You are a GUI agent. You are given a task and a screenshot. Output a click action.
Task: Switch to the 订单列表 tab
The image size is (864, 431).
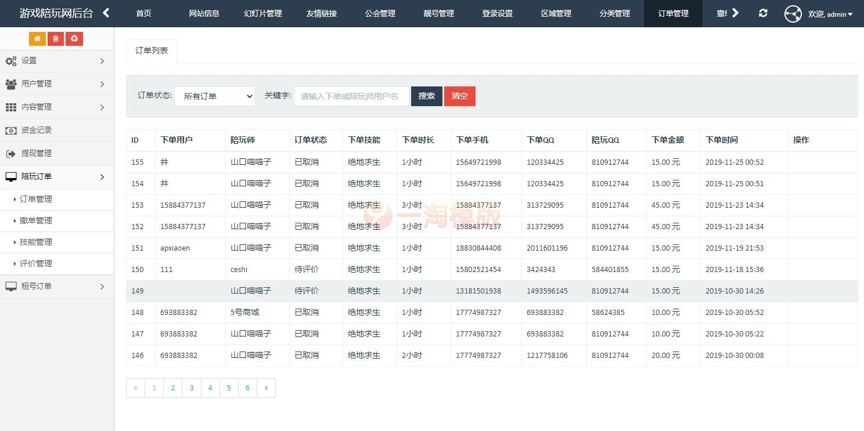pyautogui.click(x=151, y=50)
